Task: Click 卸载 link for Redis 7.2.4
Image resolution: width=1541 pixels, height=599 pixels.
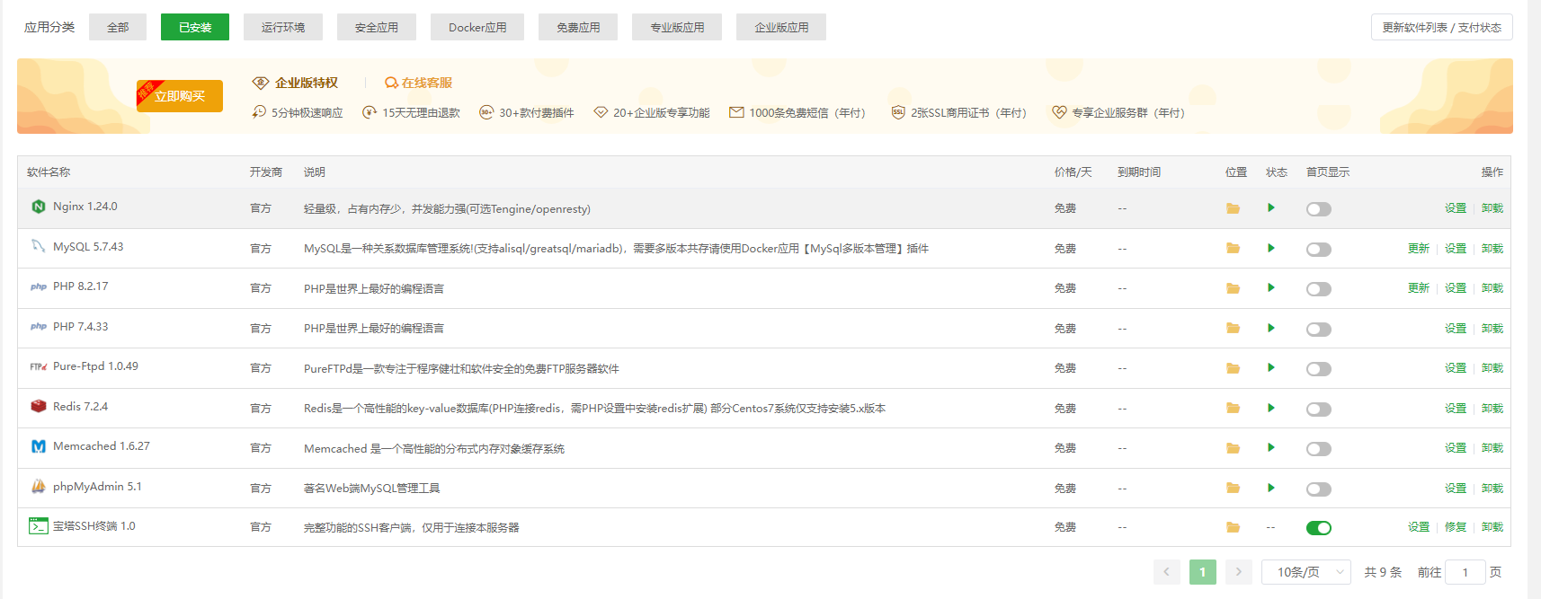Action: 1492,409
